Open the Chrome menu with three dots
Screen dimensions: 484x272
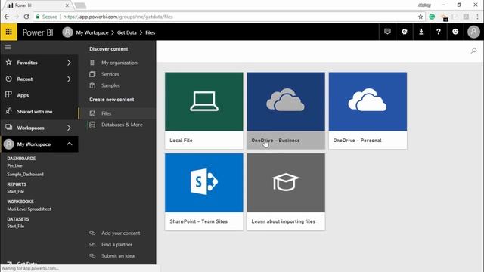point(478,17)
